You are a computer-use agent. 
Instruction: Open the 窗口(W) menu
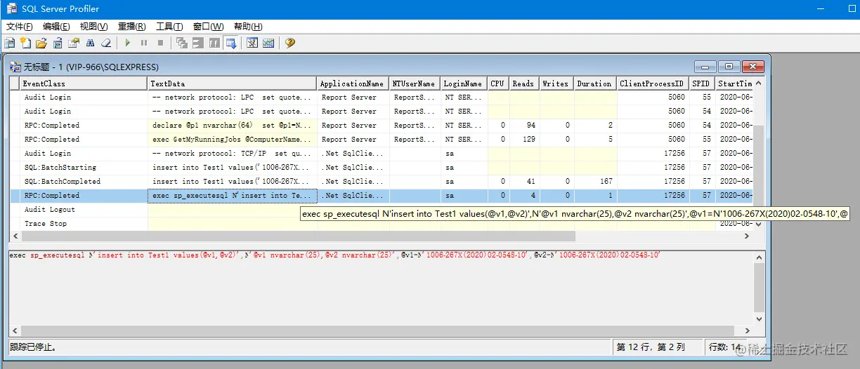tap(208, 26)
